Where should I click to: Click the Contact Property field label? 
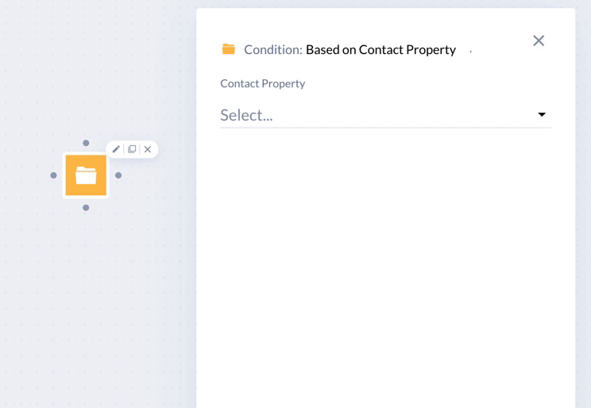[263, 83]
